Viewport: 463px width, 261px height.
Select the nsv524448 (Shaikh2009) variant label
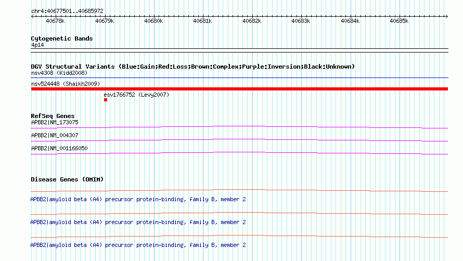click(66, 84)
